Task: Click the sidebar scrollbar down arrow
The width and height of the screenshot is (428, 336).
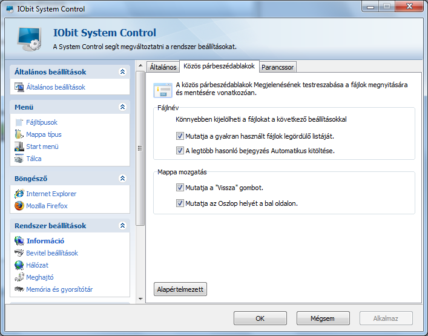Action: pyautogui.click(x=140, y=299)
